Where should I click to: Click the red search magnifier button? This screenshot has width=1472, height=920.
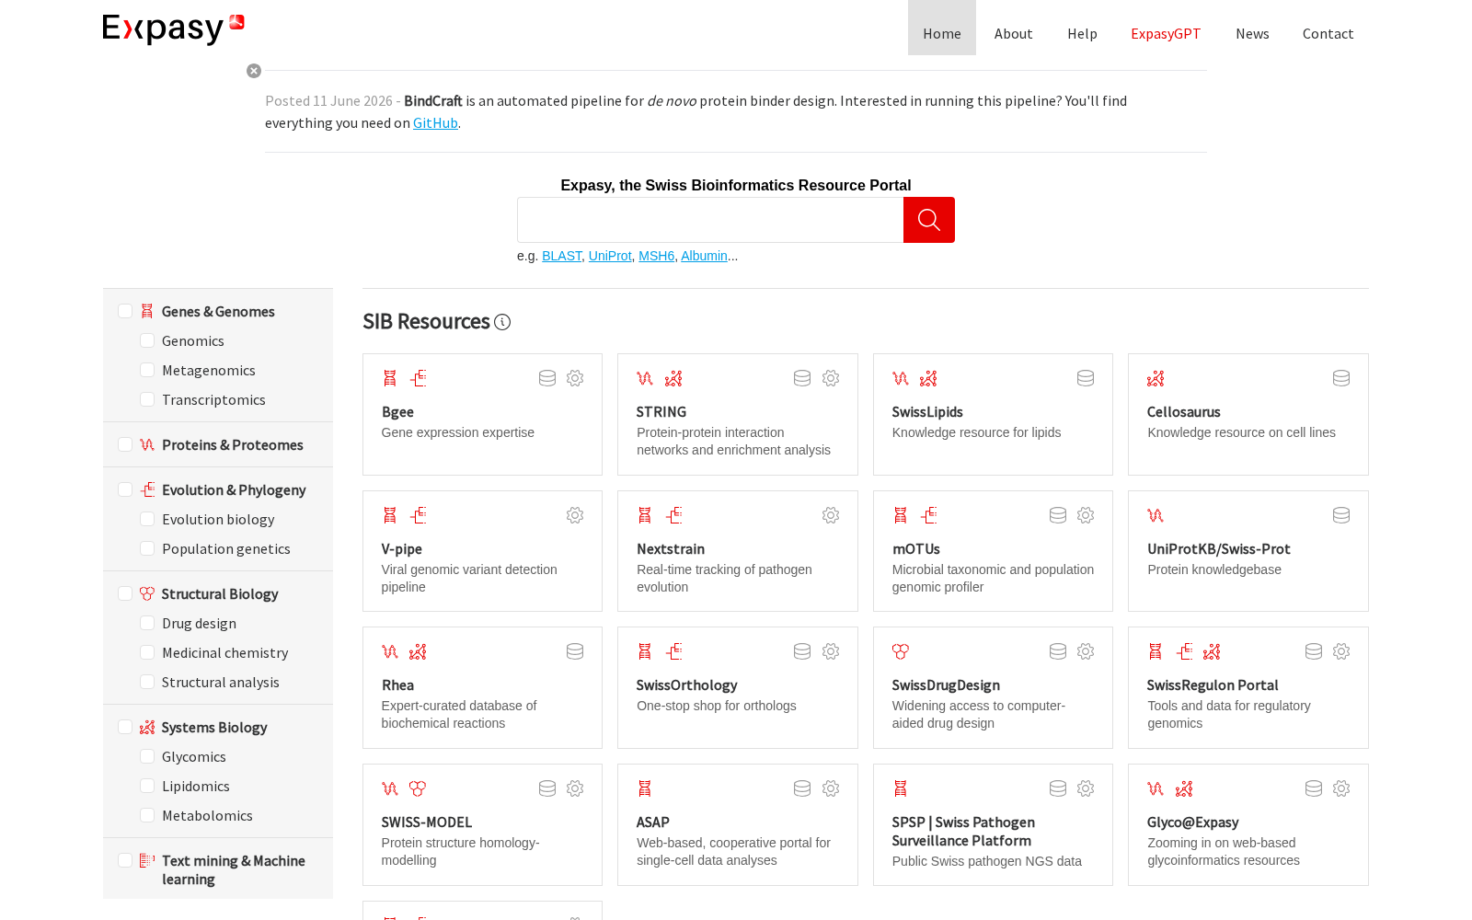click(929, 220)
